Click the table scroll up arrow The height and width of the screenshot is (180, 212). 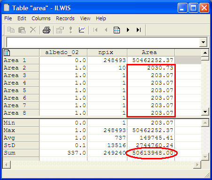pos(205,53)
